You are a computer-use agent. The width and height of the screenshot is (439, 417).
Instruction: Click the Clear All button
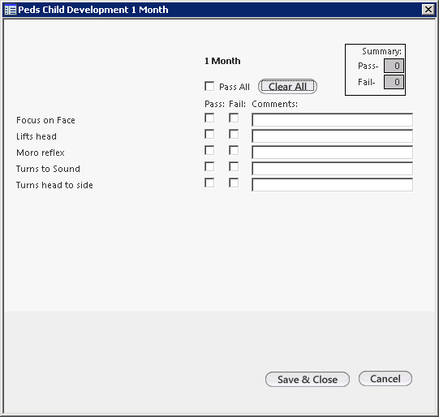pyautogui.click(x=287, y=87)
